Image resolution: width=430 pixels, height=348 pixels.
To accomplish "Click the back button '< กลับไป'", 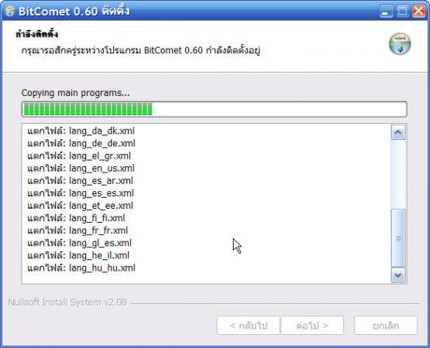I will [248, 326].
